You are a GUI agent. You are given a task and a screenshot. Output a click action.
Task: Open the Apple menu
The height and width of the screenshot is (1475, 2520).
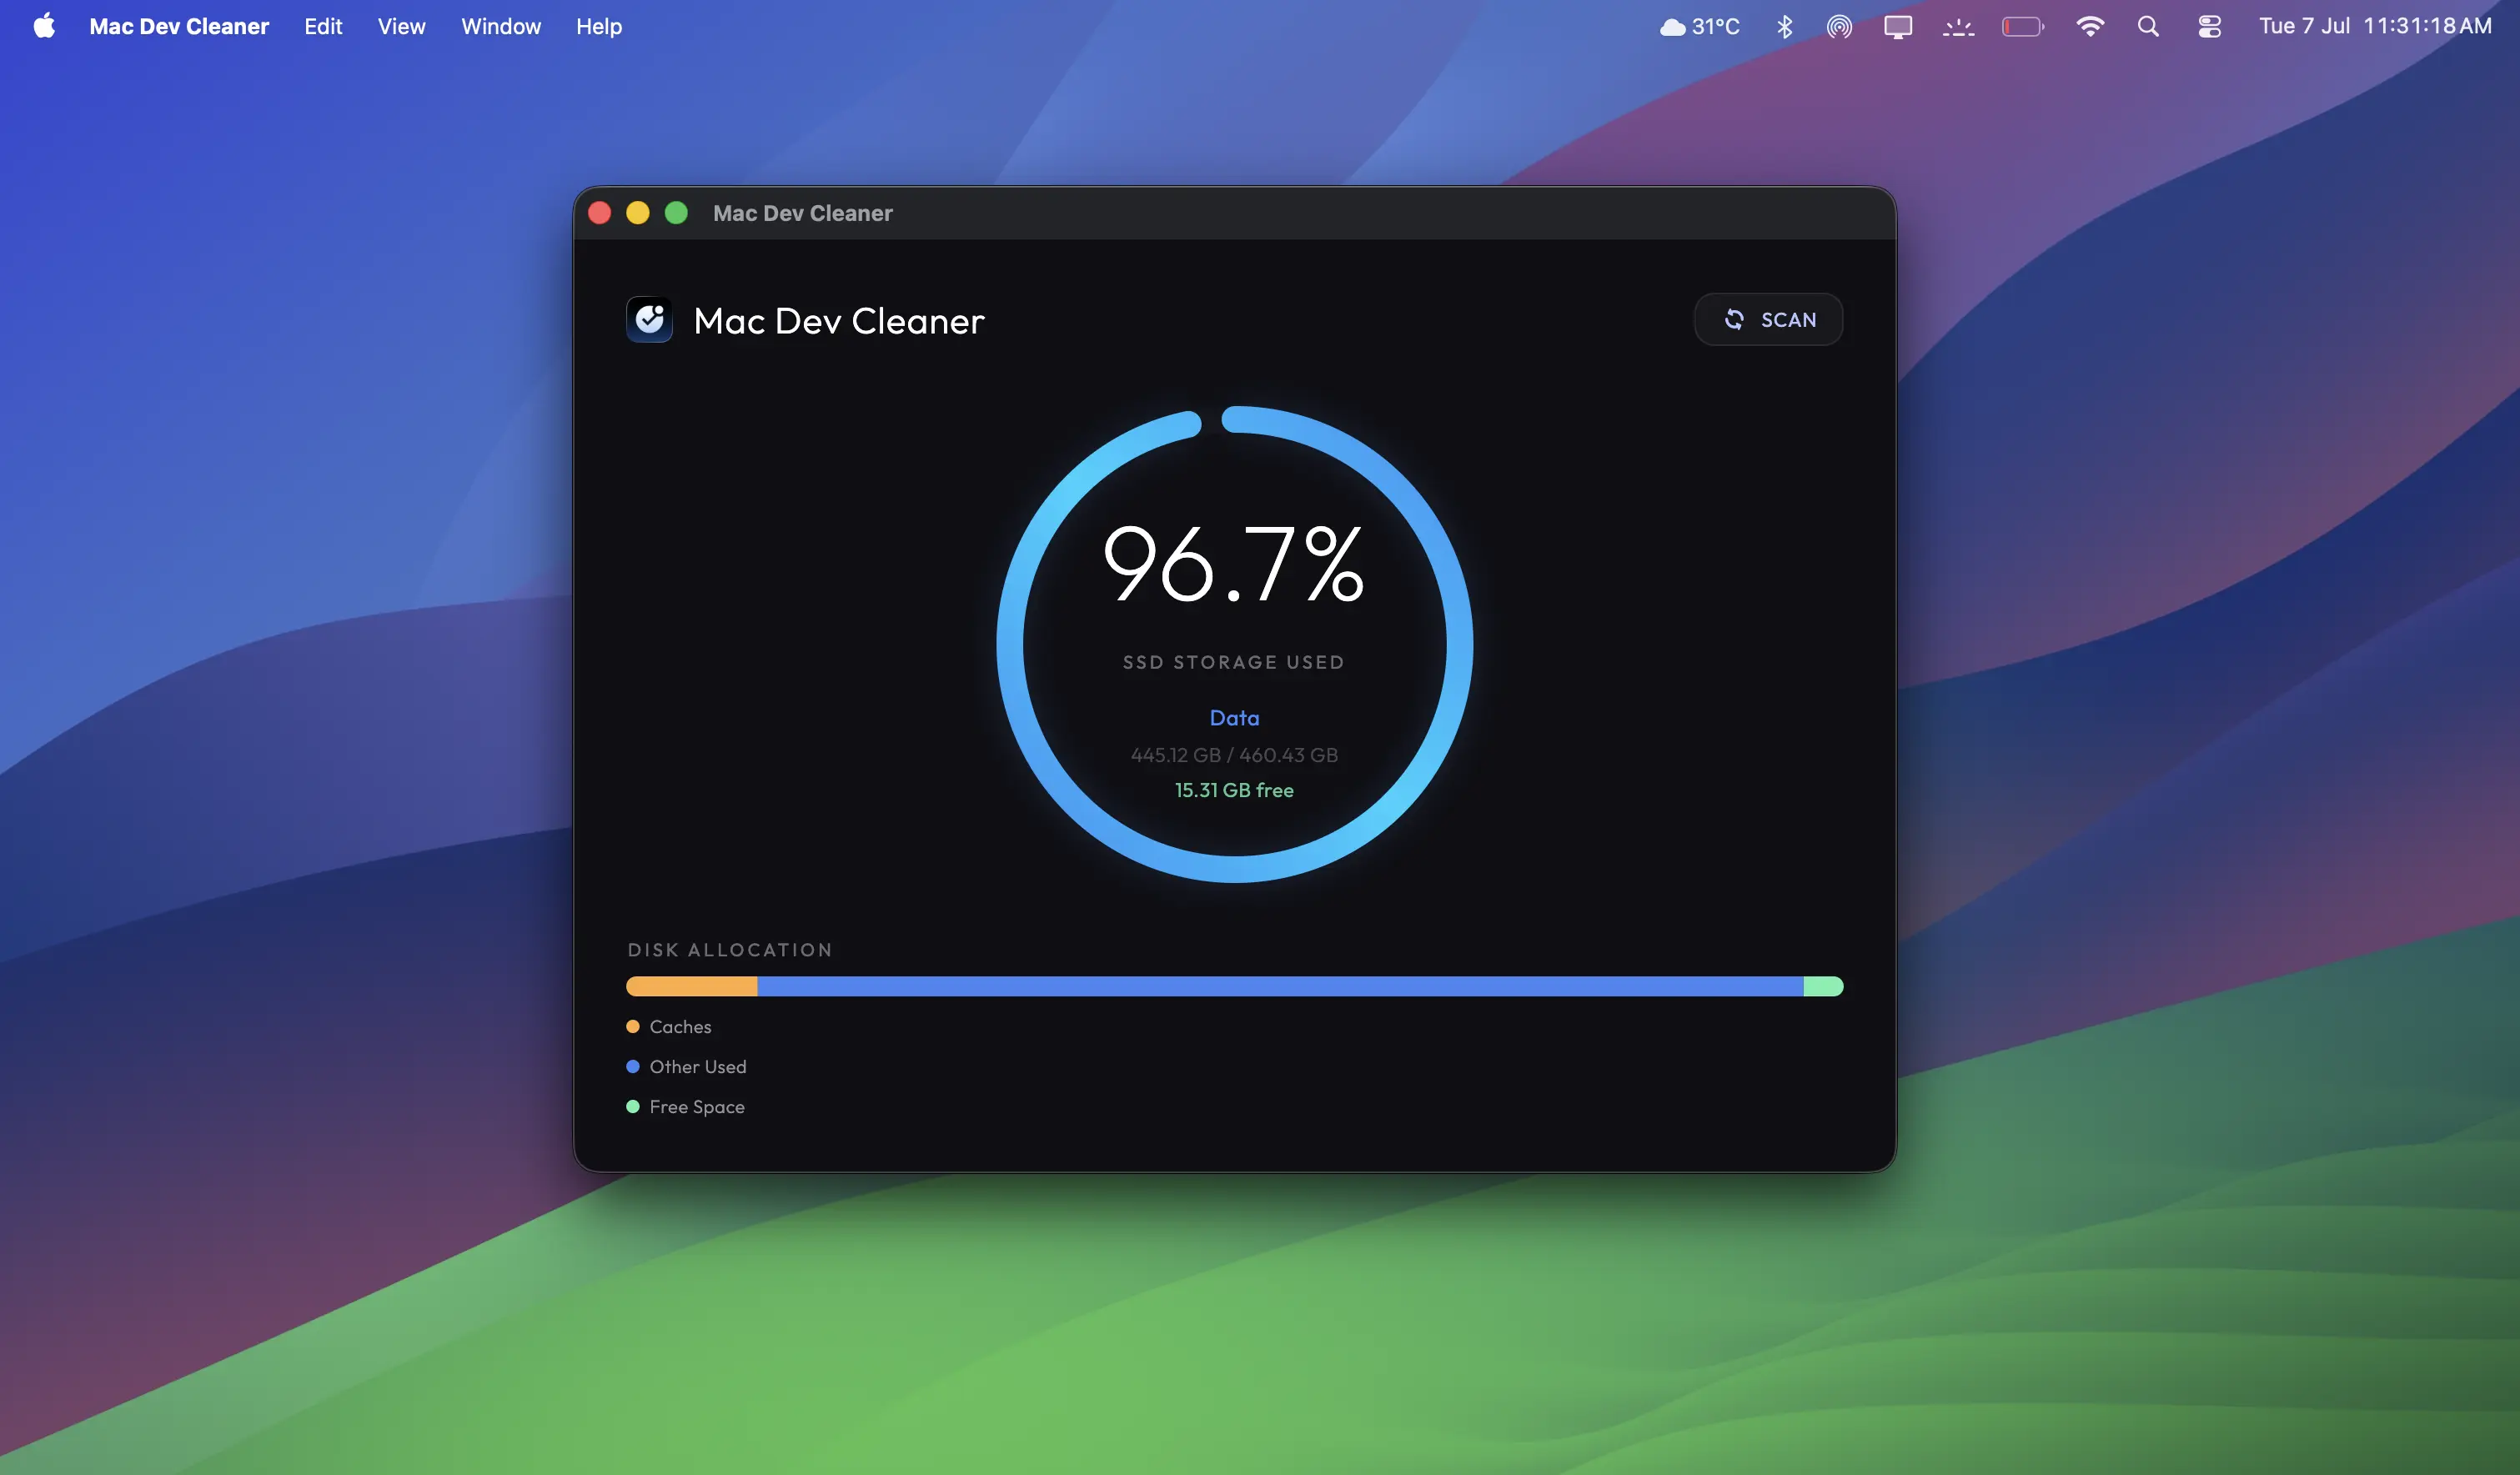(x=44, y=26)
